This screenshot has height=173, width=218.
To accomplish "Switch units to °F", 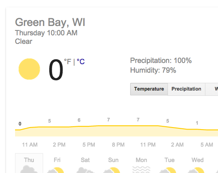I will pyautogui.click(x=68, y=61).
